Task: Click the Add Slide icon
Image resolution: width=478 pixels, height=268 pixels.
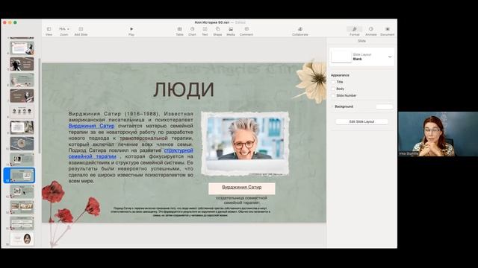Action: pos(81,29)
